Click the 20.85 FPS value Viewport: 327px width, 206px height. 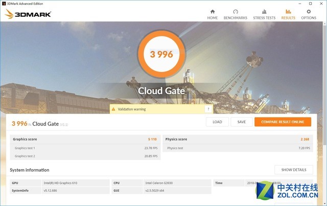click(x=151, y=156)
